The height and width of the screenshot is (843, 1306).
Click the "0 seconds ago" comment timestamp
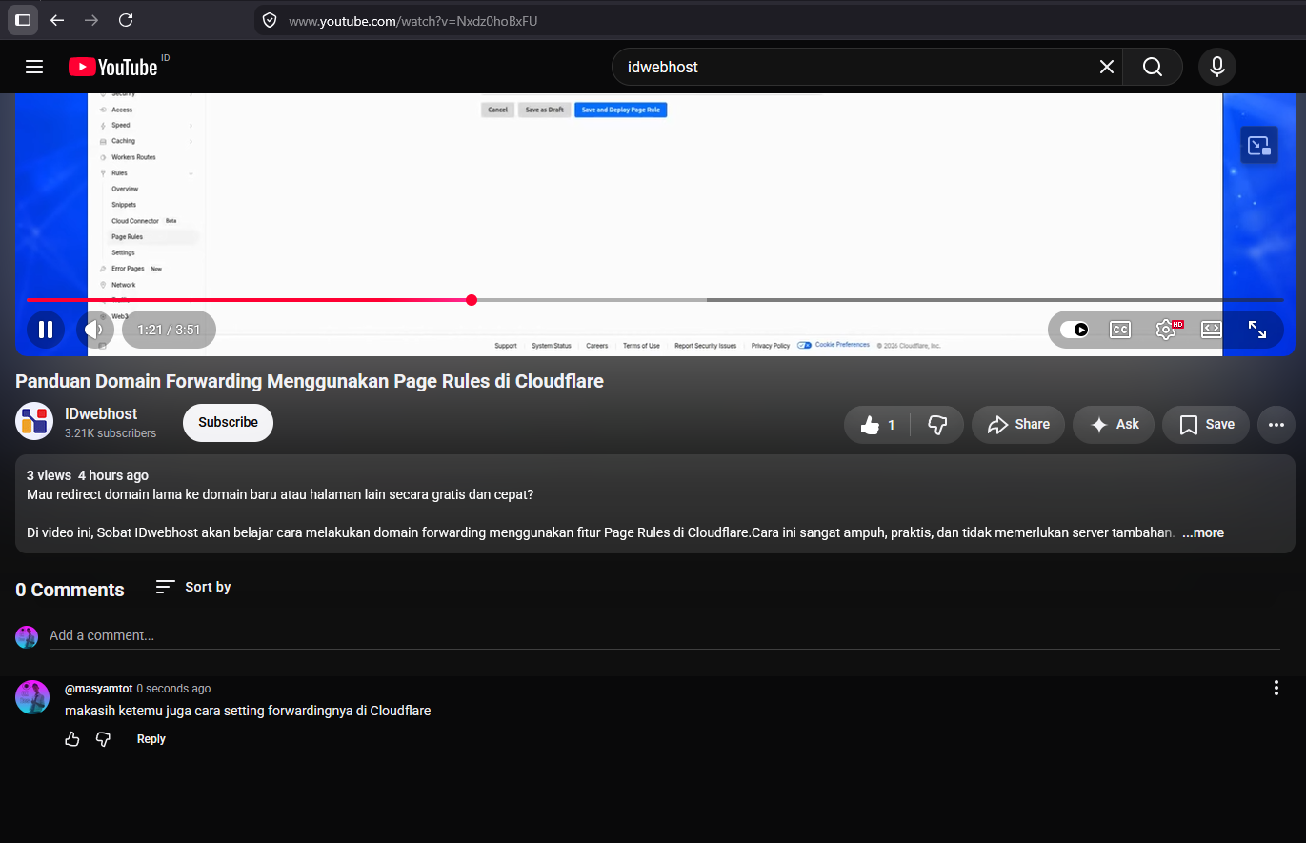point(173,689)
